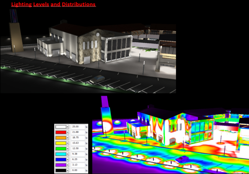Viewport: 249px width, 174px height.
Task: Select the green 12.50 lx color swatch
Action: [x=61, y=149]
